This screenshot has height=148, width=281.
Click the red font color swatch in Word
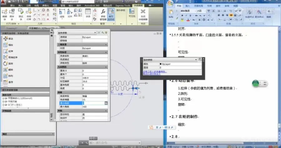(188, 19)
